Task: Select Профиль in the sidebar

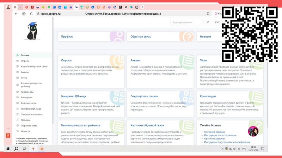Action: click(x=25, y=120)
